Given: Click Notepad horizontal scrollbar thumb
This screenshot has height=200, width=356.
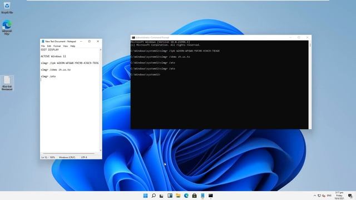Looking at the screenshot, I should point(68,153).
